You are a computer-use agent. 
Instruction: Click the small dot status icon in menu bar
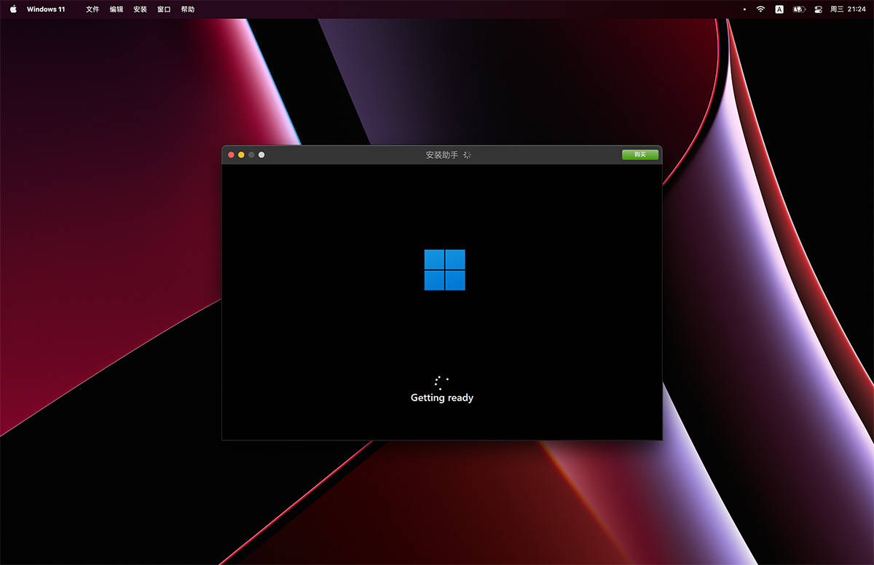click(x=744, y=9)
